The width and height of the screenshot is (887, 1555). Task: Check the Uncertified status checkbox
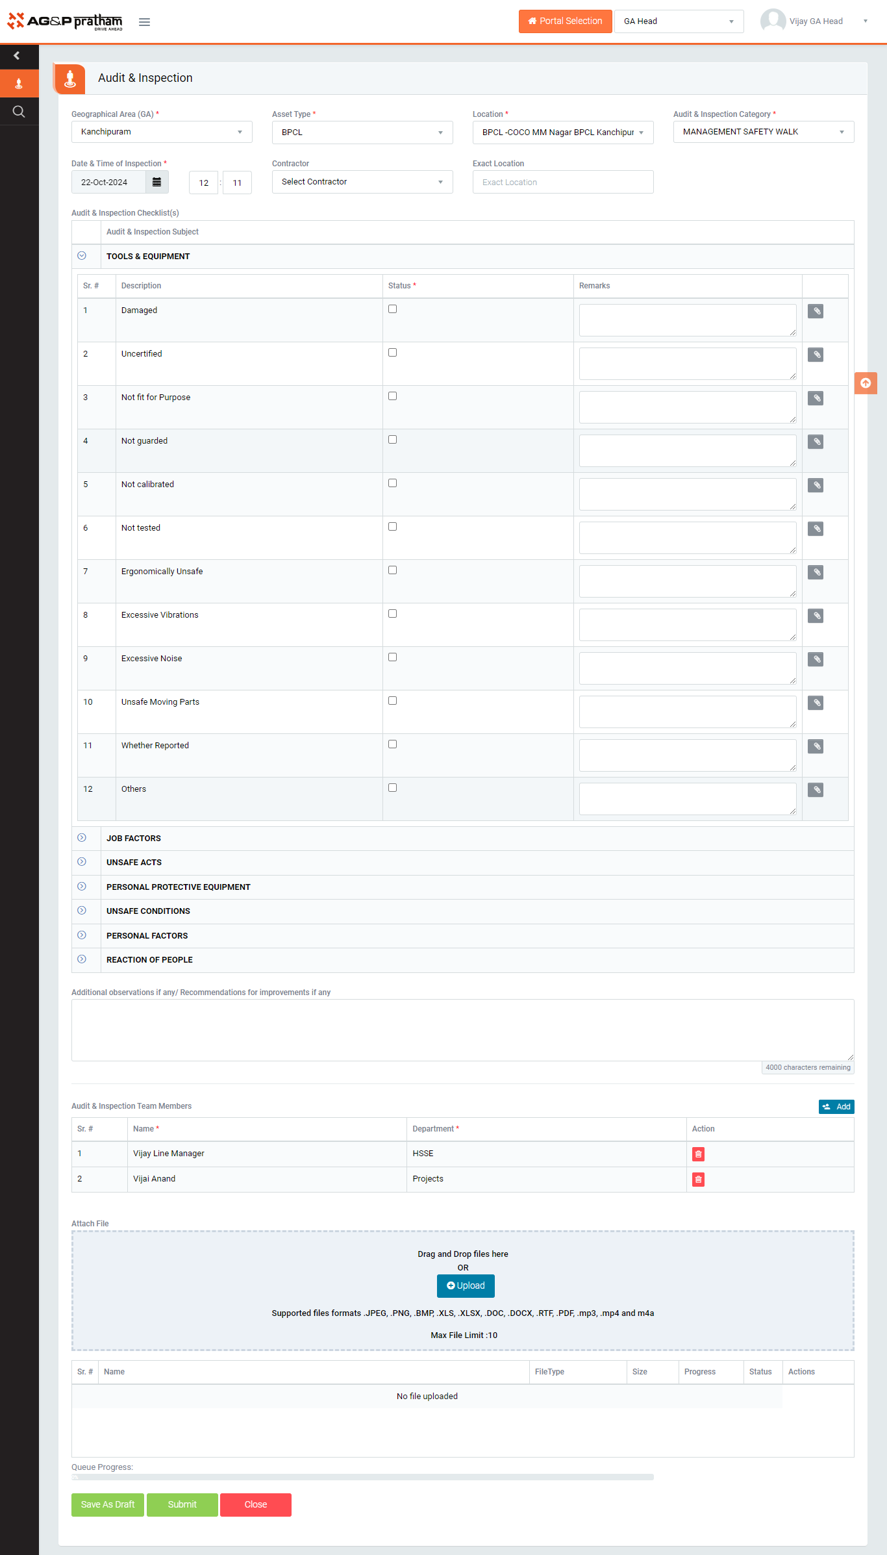pos(392,353)
